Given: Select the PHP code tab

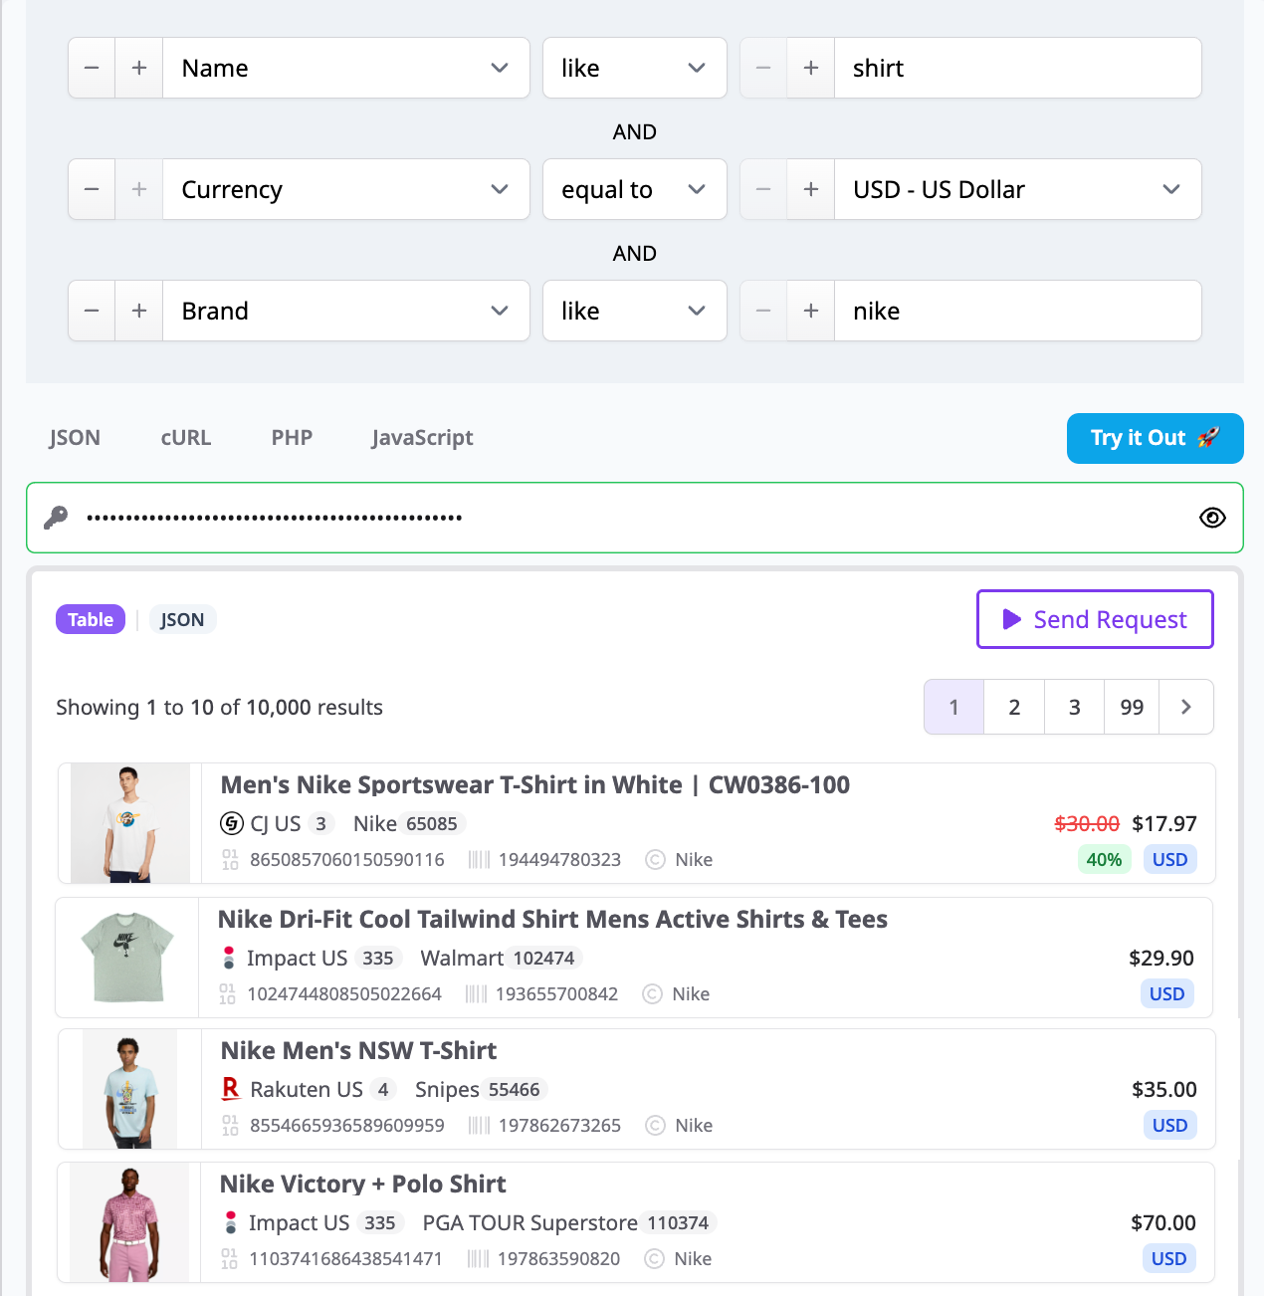Looking at the screenshot, I should pos(292,438).
